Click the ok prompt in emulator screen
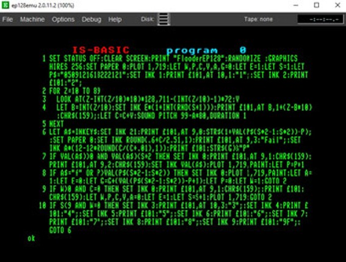The image size is (346, 262). (x=31, y=238)
